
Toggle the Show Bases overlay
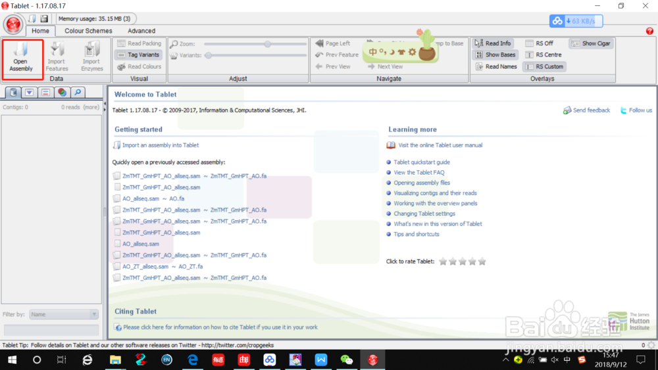tap(495, 55)
